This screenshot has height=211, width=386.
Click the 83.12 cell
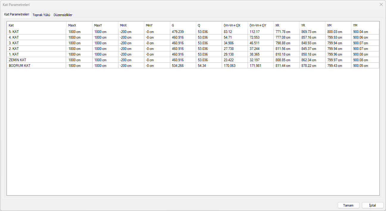point(235,32)
